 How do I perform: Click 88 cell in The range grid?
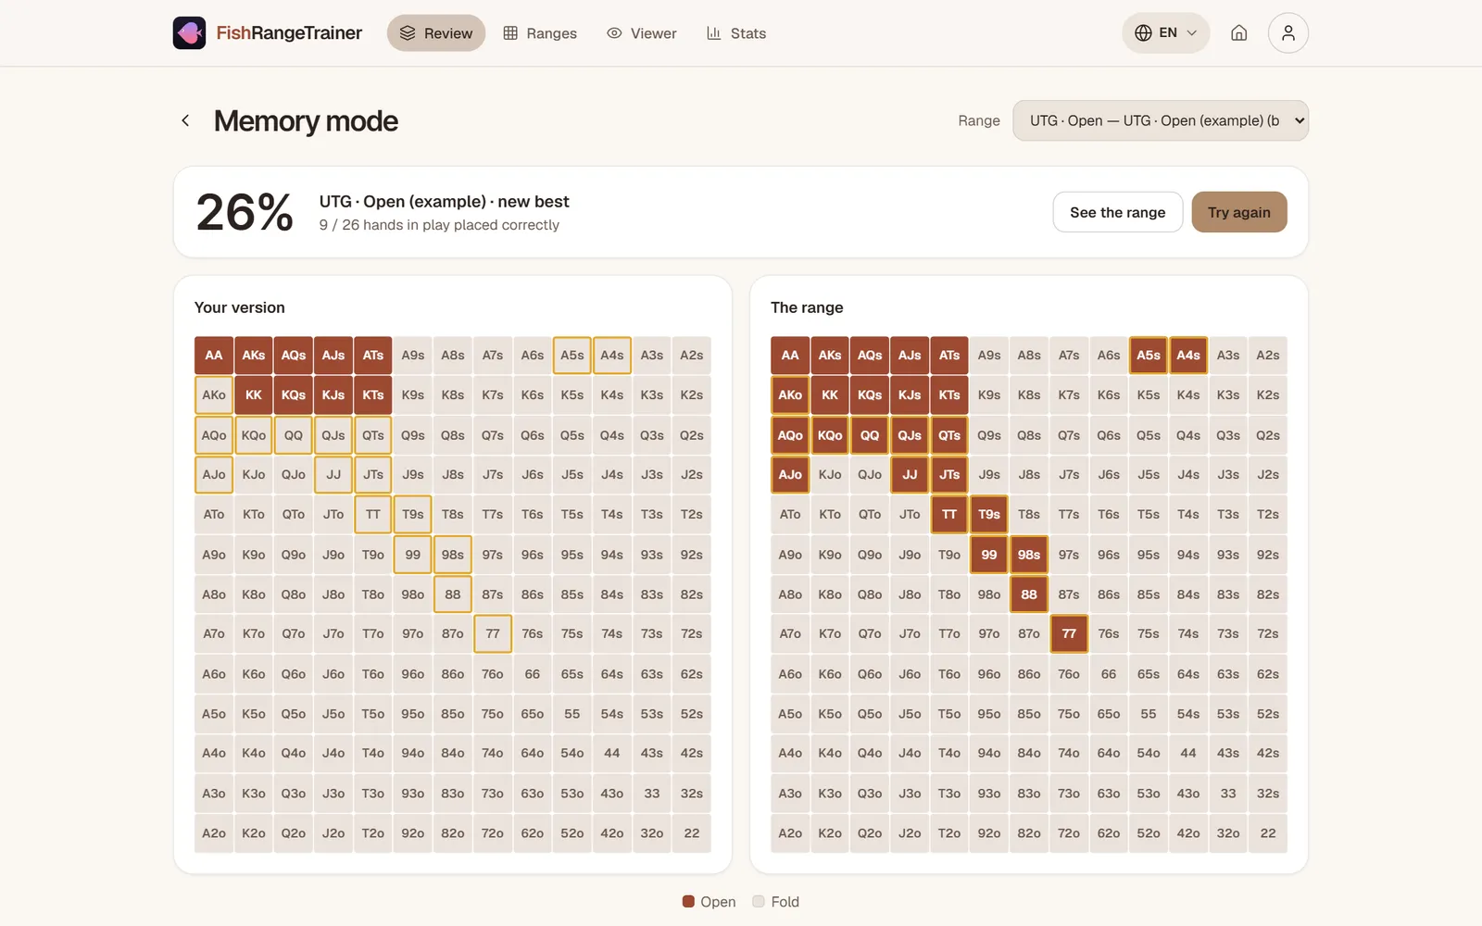pos(1029,594)
